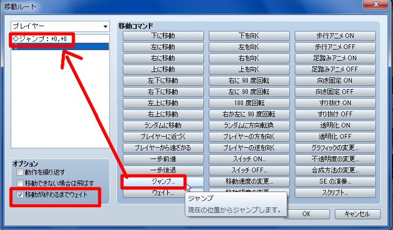Viewport: 393px width, 230px height.
Task: Insert ランダムに移動 command
Action: point(163,125)
